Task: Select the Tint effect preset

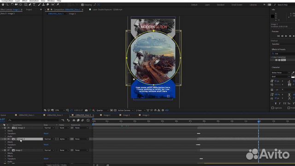Action: pyautogui.click(x=283, y=60)
